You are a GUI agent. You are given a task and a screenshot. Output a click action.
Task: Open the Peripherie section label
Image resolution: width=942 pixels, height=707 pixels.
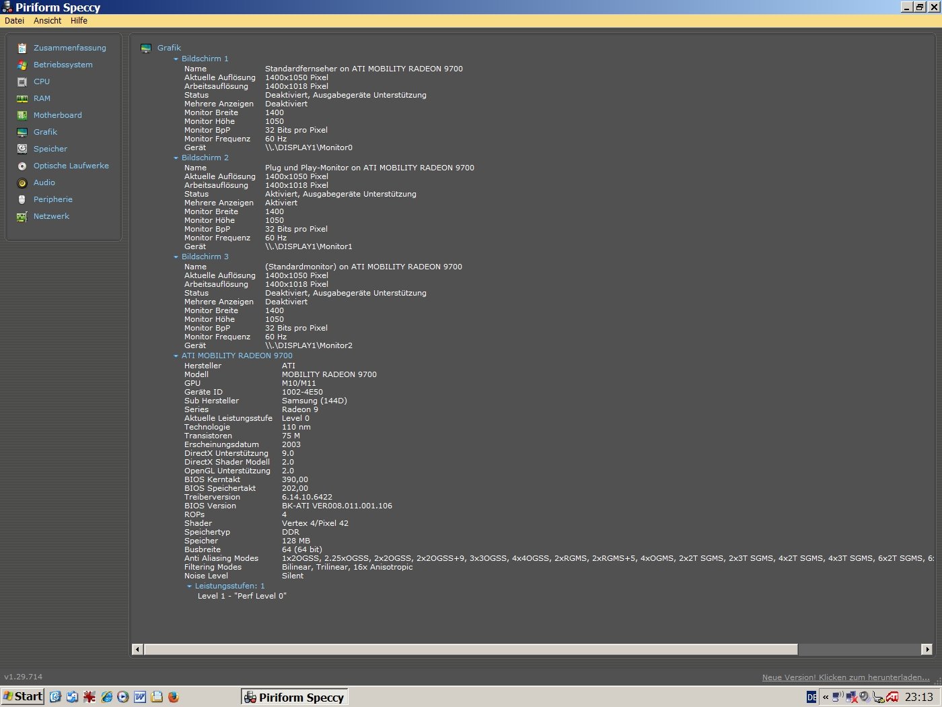(x=53, y=200)
